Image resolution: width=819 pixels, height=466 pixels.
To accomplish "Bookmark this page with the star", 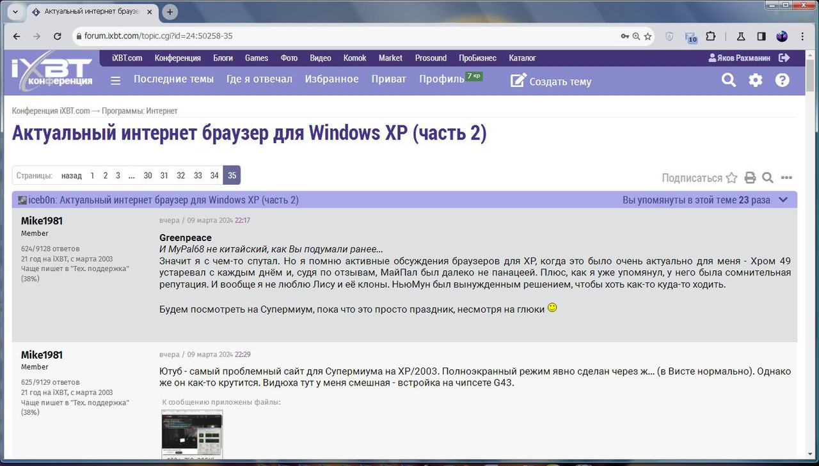I will (648, 36).
